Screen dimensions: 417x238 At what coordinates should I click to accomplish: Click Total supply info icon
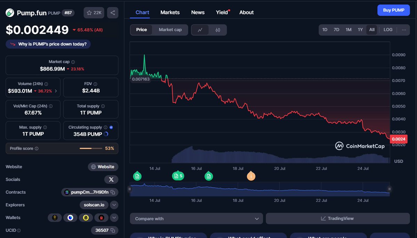point(103,106)
